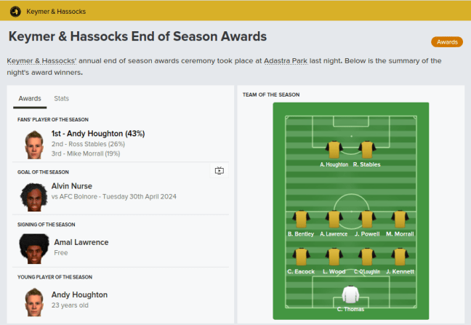Click L. Wood's shirt in defence
The width and height of the screenshot is (471, 325).
334,257
